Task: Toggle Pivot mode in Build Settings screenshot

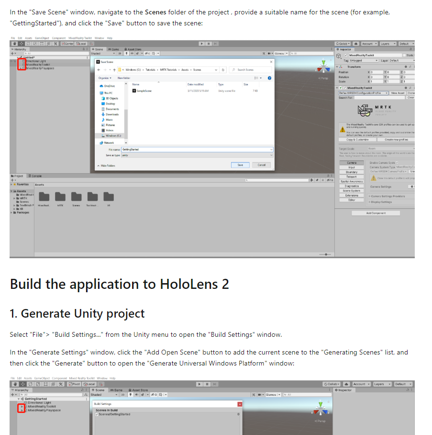Action: point(75,384)
